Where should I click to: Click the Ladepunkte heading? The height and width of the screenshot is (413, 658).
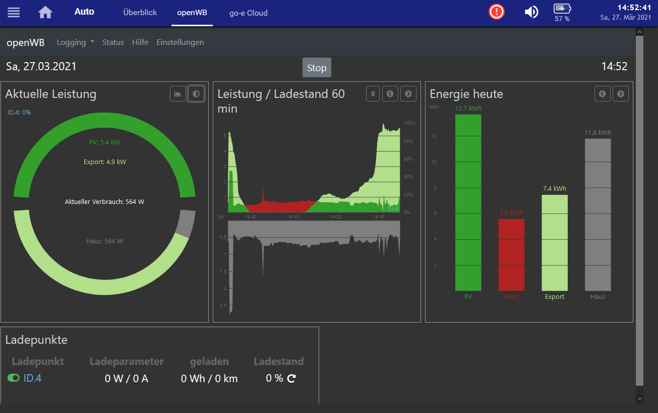pos(36,340)
